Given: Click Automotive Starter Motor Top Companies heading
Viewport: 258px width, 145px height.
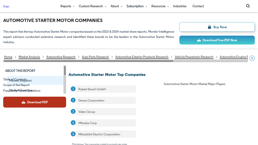Looking at the screenshot, I should pyautogui.click(x=107, y=75).
